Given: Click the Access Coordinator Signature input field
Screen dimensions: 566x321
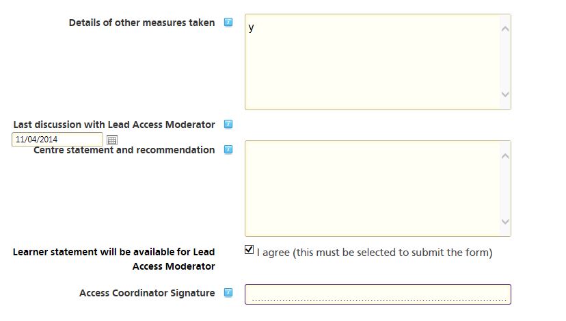Looking at the screenshot, I should pos(377,294).
